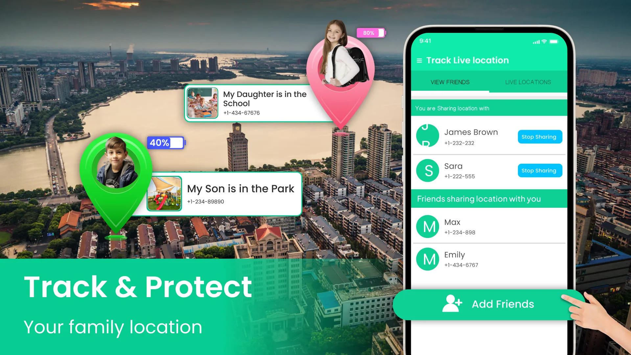Tap the hamburger menu icon
The height and width of the screenshot is (355, 631).
pos(419,60)
